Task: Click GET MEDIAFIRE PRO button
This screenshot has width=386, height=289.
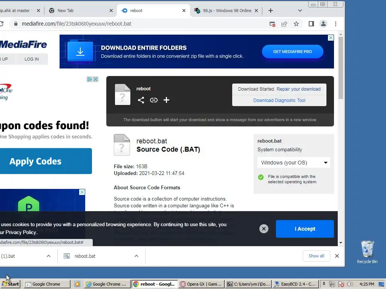Action: coord(293,52)
